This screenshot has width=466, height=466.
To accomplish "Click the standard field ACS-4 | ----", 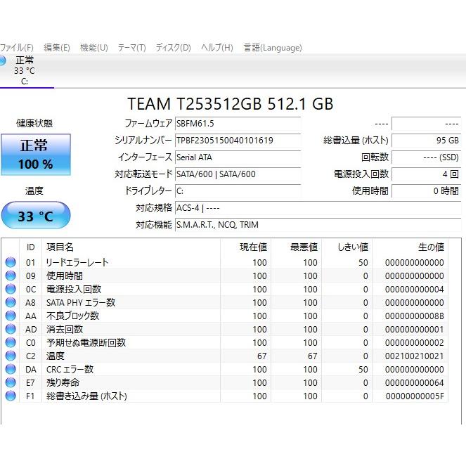I will [318, 208].
